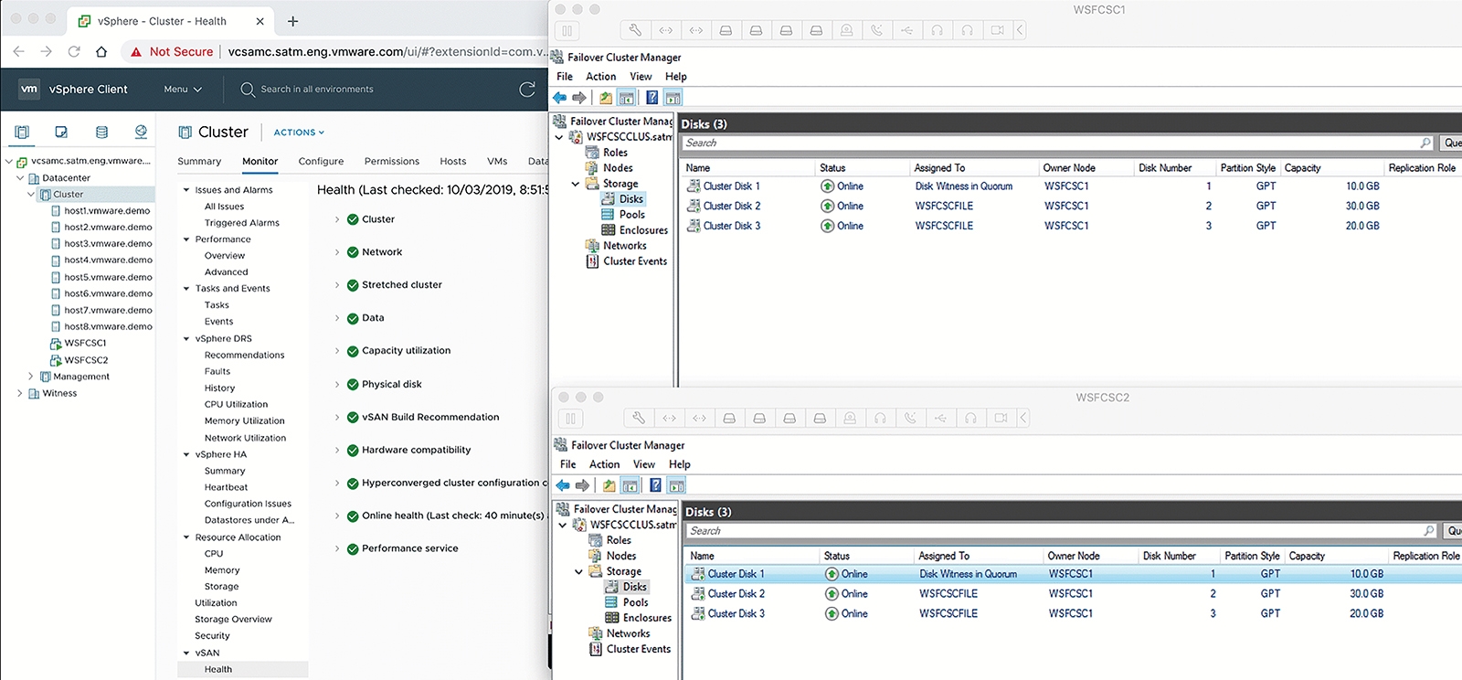Open CPU Utilization under vSphere DRS
Screen dimensions: 1462x680
[237, 404]
